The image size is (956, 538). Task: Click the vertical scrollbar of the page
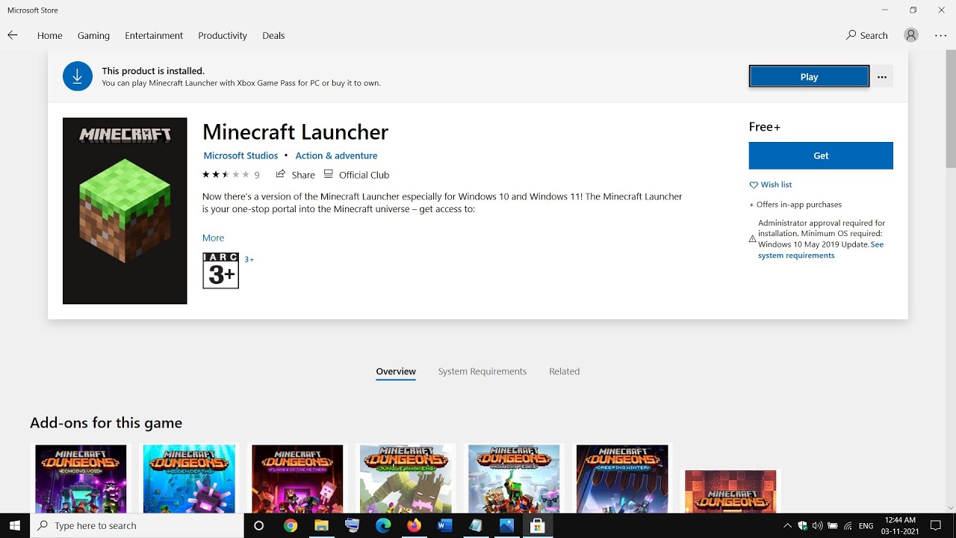[x=950, y=109]
